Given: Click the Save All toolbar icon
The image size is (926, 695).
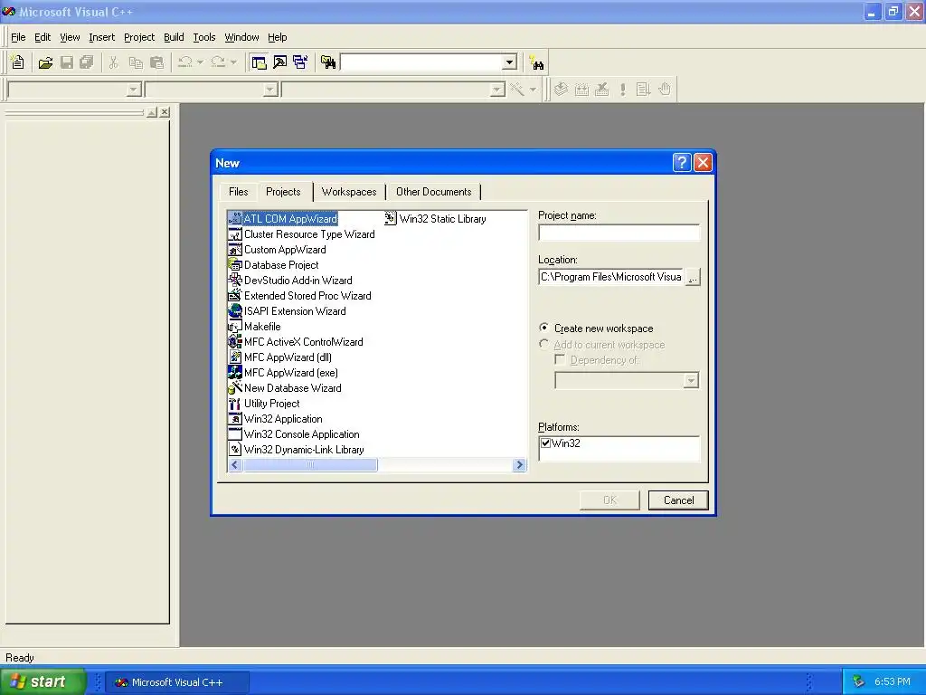Looking at the screenshot, I should point(87,62).
